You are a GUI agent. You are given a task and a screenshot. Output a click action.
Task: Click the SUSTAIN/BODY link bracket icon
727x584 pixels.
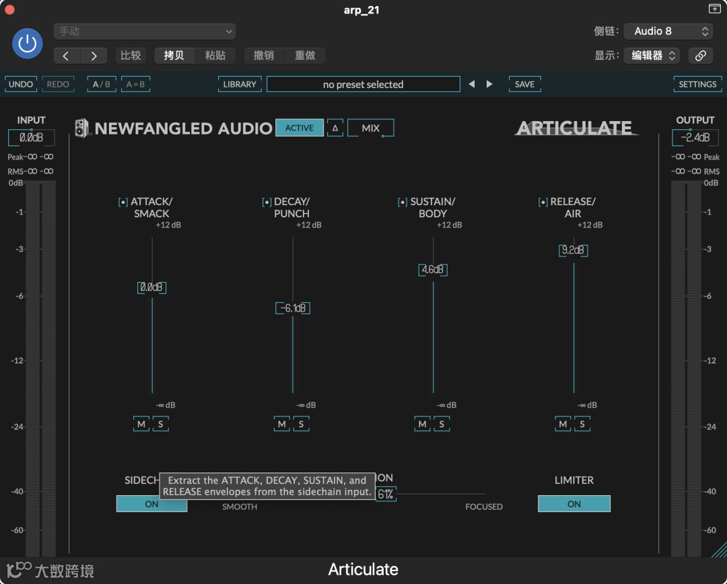403,202
